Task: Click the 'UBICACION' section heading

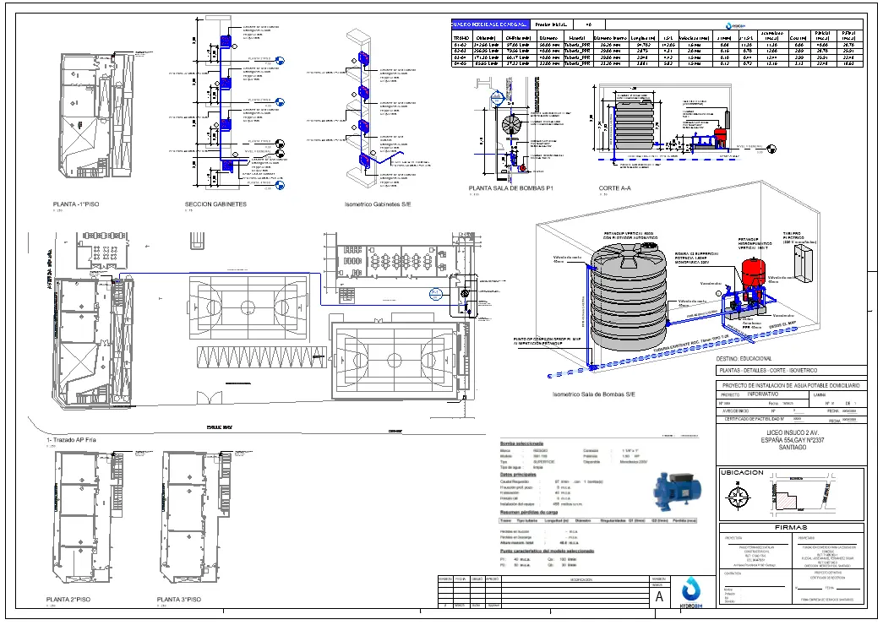Action: 741,473
